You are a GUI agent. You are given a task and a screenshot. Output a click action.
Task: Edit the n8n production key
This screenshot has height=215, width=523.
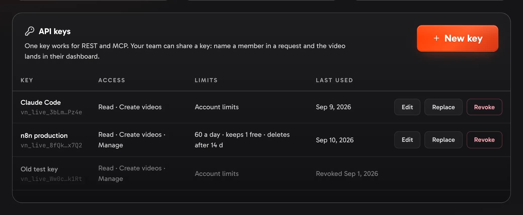coord(407,140)
